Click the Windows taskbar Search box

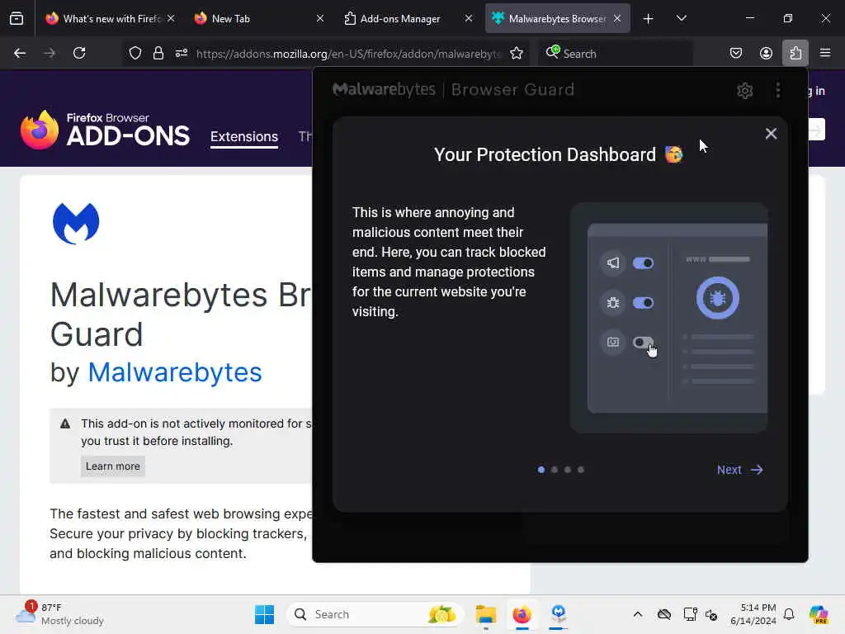[375, 614]
